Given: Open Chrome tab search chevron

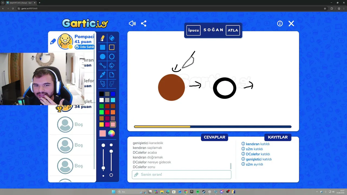Looking at the screenshot, I should (3, 3).
